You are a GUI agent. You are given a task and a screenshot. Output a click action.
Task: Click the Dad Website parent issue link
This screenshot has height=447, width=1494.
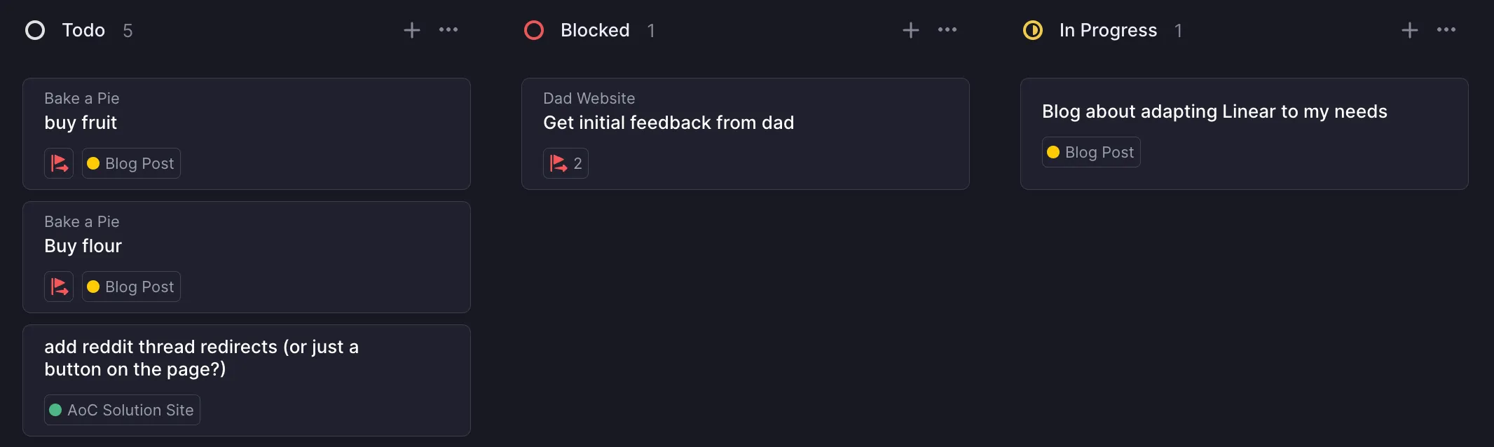pos(589,98)
